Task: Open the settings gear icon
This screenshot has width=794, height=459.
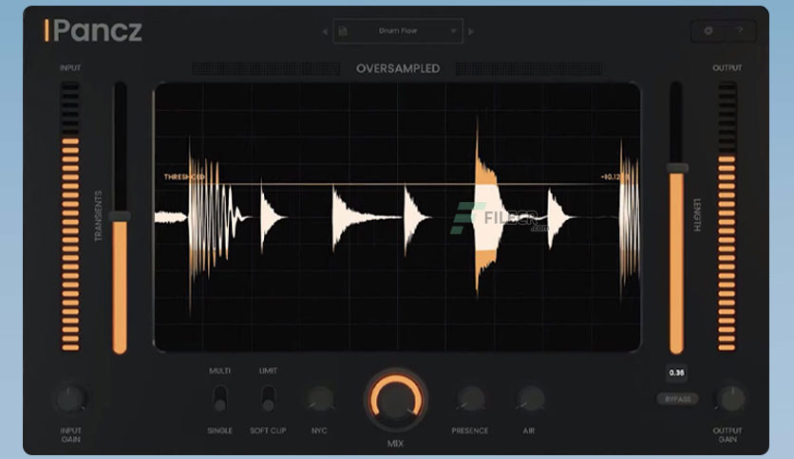Action: coord(708,31)
